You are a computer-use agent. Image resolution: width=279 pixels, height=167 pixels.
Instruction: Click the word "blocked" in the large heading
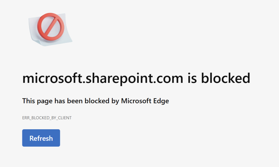coord(226,78)
